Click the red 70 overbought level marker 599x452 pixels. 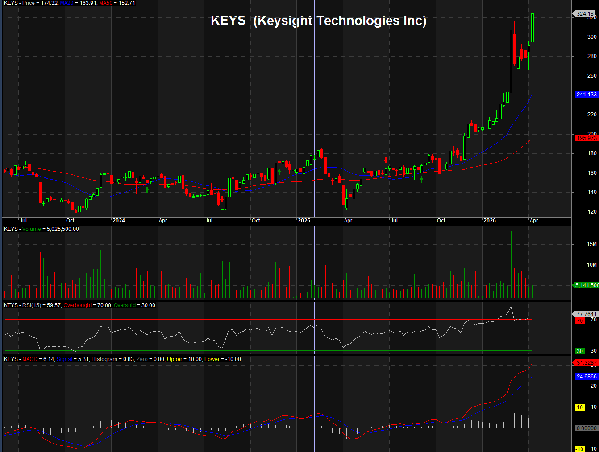[x=579, y=321]
